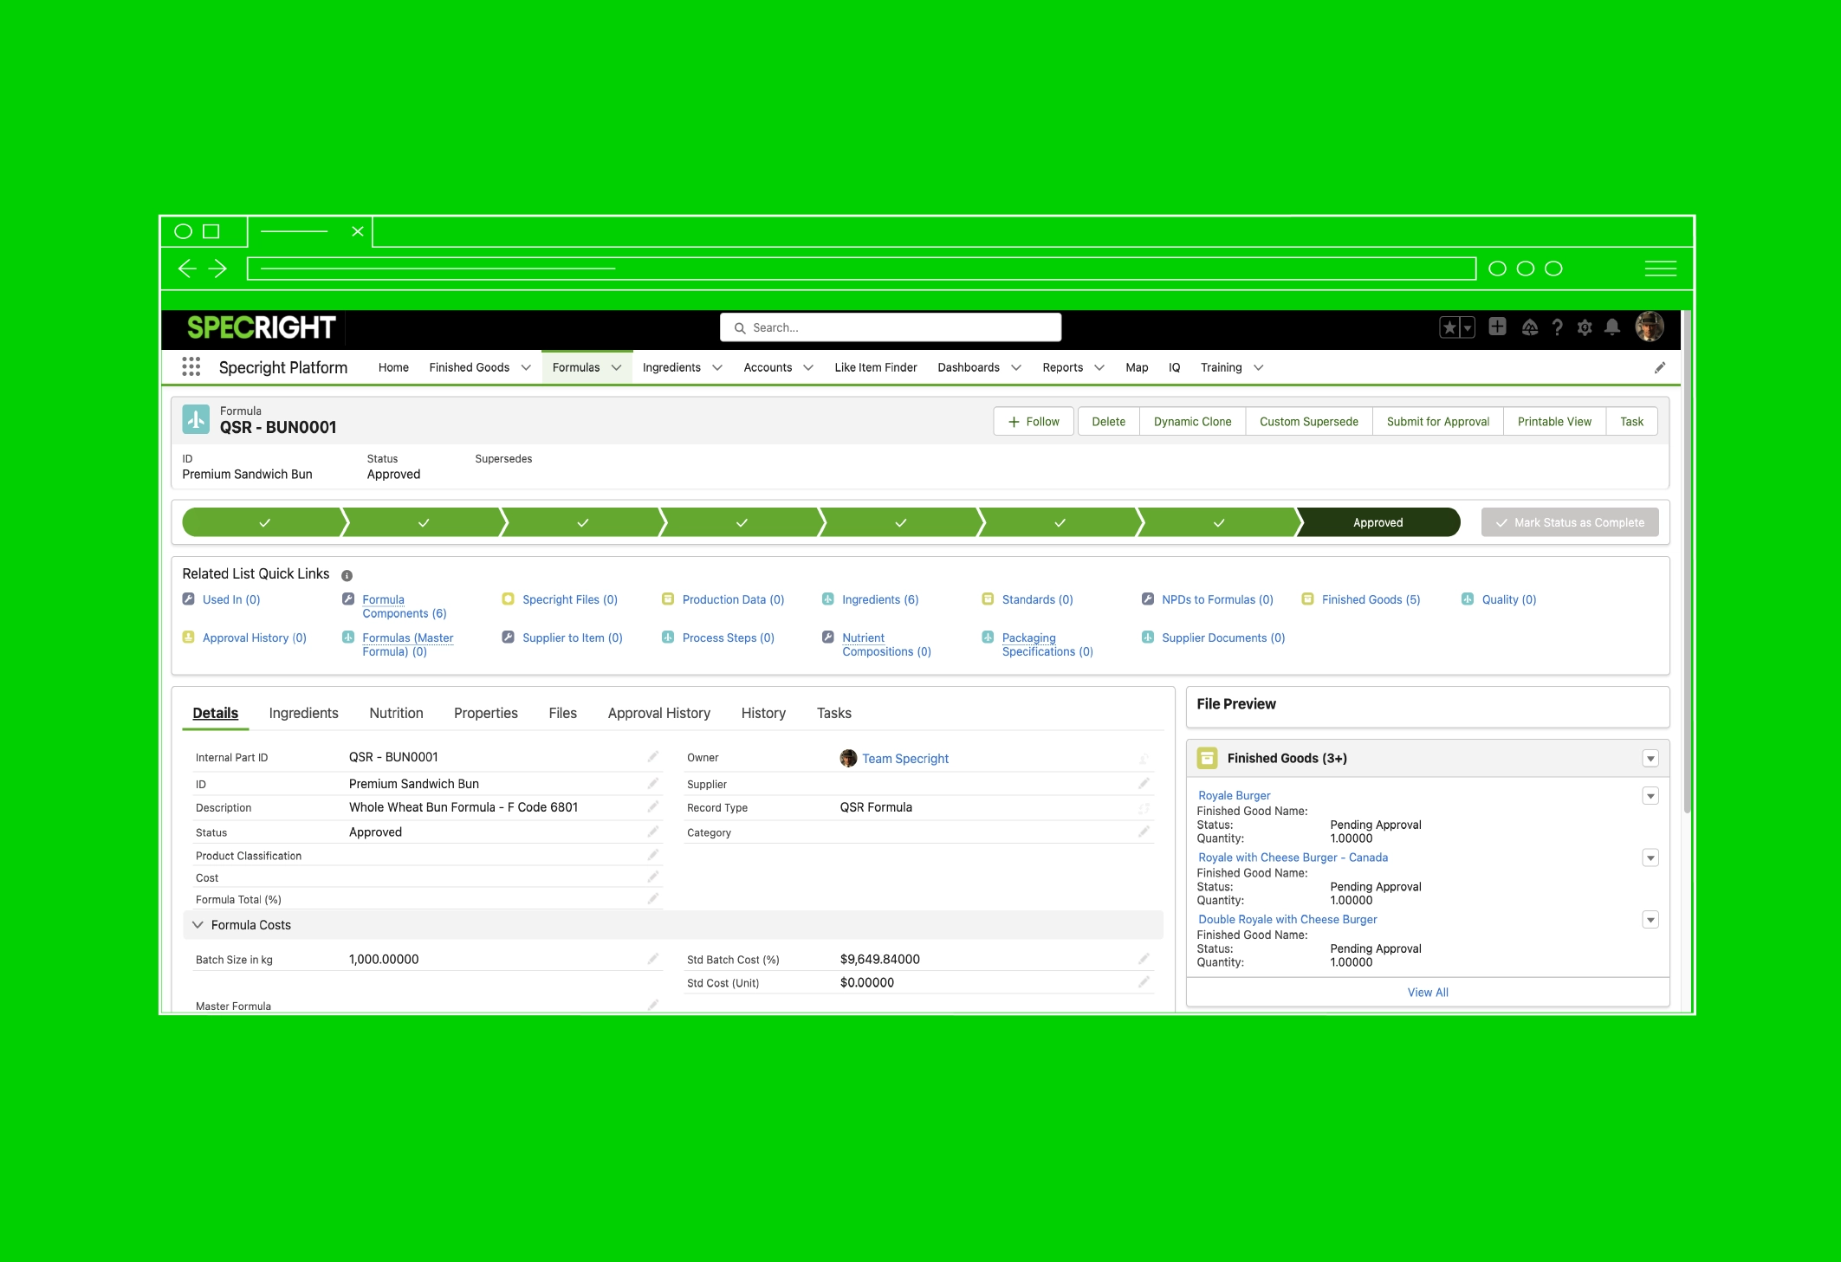Edit the Internal Part ID field pencil

coord(652,757)
